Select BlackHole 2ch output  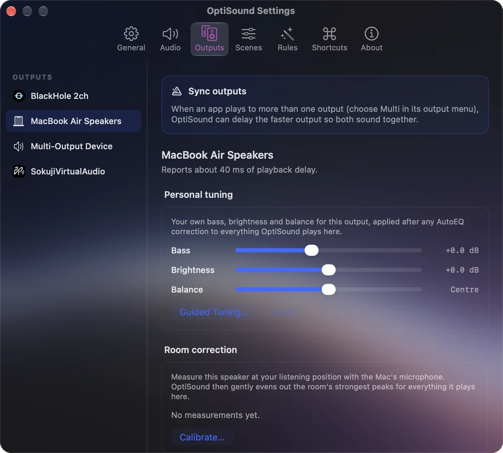(x=73, y=96)
